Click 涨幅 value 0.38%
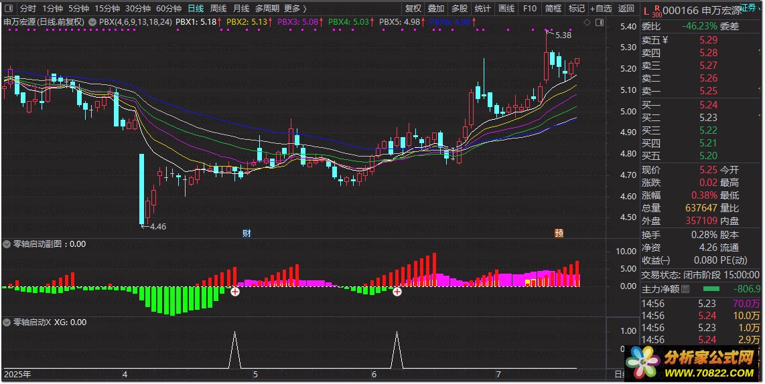 tap(703, 195)
